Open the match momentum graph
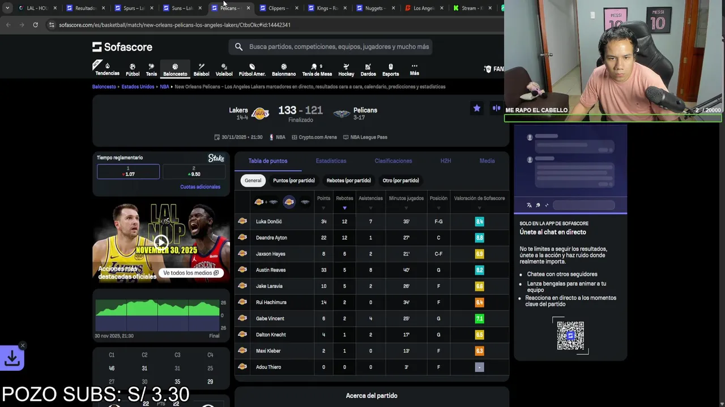 pyautogui.click(x=157, y=315)
